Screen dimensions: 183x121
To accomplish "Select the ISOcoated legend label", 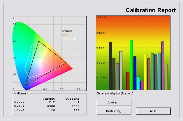I will pos(69,39).
